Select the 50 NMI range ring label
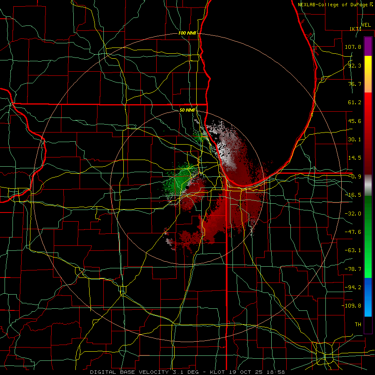The image size is (375, 375). (187, 110)
